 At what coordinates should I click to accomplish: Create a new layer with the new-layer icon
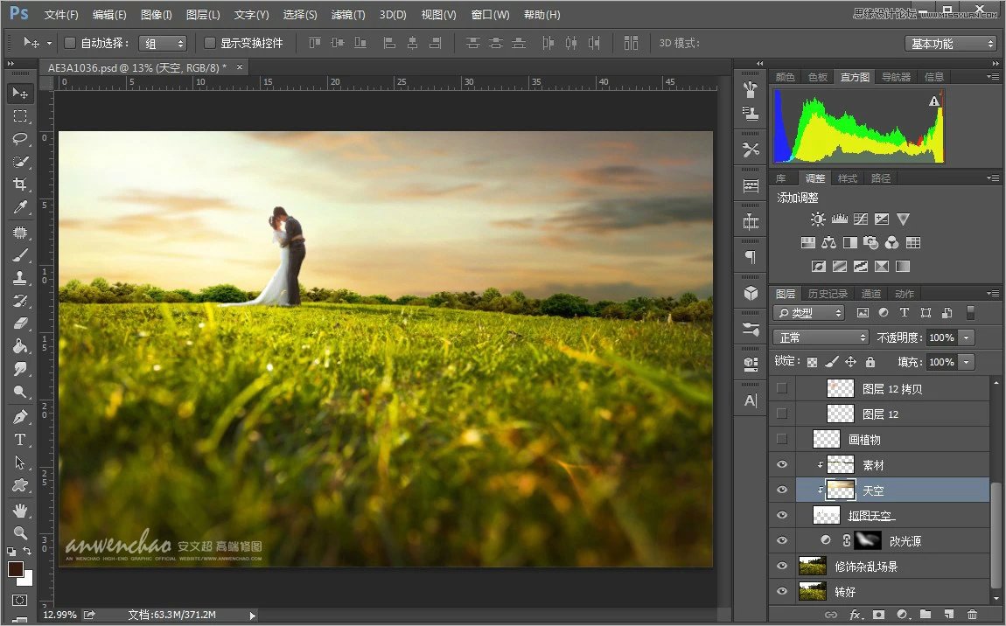tap(951, 615)
